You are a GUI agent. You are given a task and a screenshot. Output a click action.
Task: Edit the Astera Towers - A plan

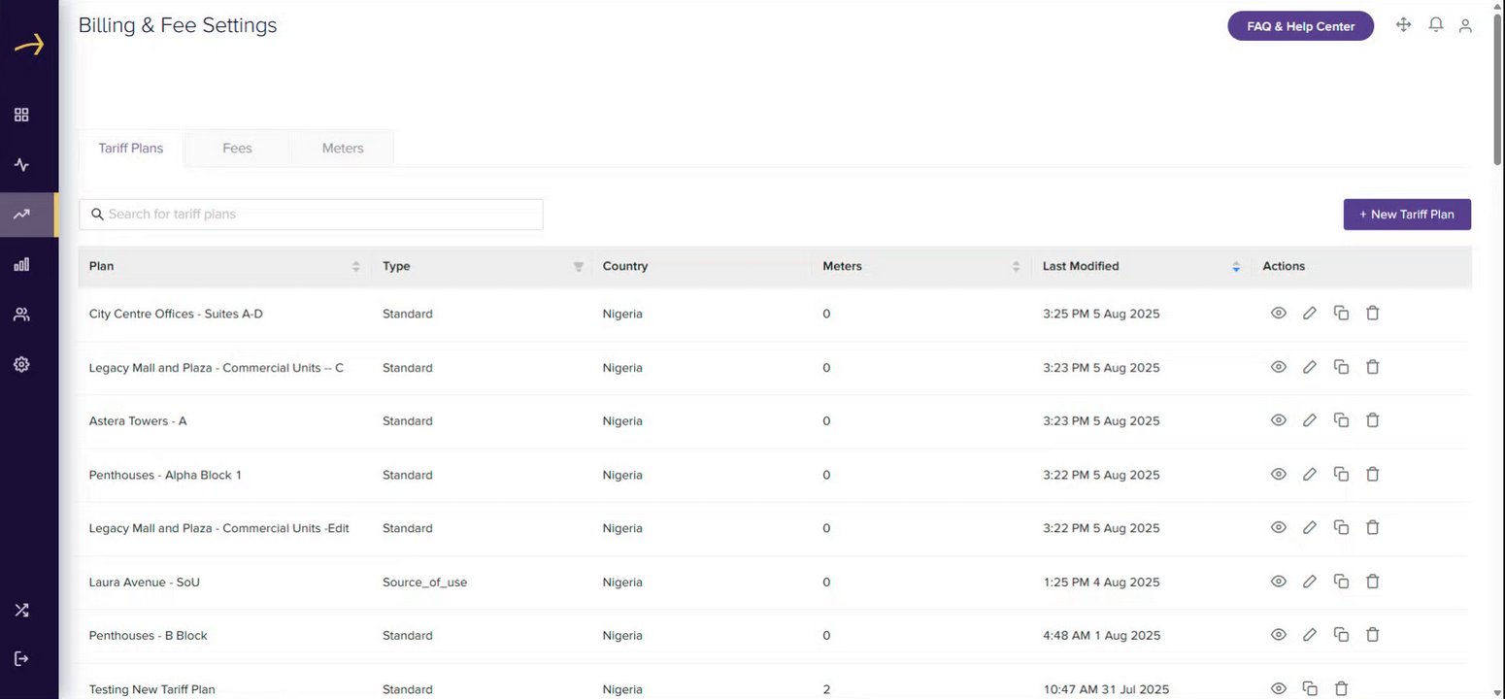(1310, 420)
